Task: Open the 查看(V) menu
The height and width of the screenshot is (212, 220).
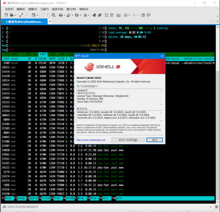Action: [x=33, y=9]
